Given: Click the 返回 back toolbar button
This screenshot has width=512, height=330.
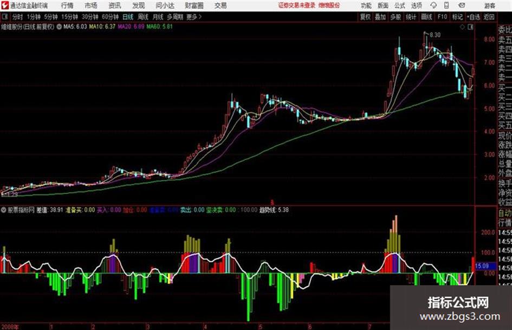Looking at the screenshot, I should (x=489, y=17).
